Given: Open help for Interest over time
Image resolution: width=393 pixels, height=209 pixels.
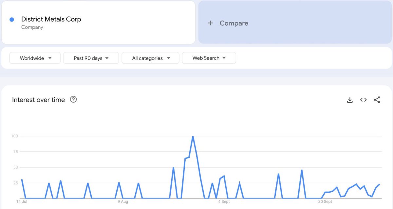Looking at the screenshot, I should pyautogui.click(x=73, y=100).
